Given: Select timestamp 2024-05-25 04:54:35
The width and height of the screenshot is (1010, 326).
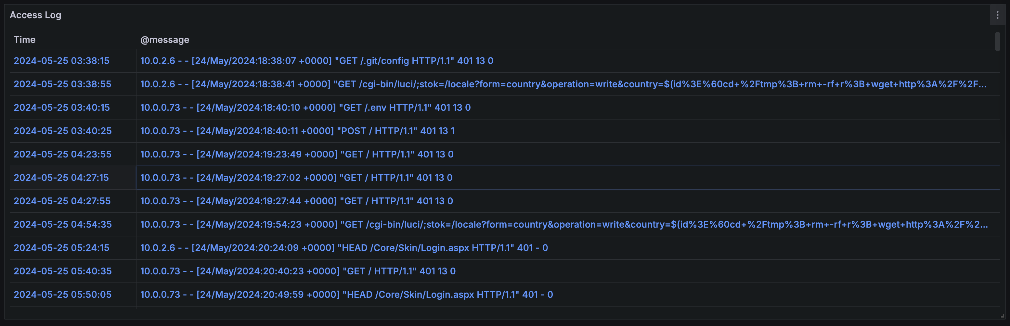Looking at the screenshot, I should [x=63, y=224].
